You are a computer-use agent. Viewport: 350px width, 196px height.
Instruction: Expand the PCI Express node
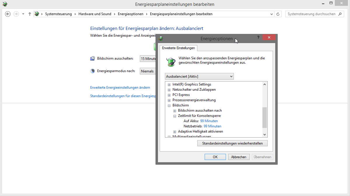[x=169, y=95]
